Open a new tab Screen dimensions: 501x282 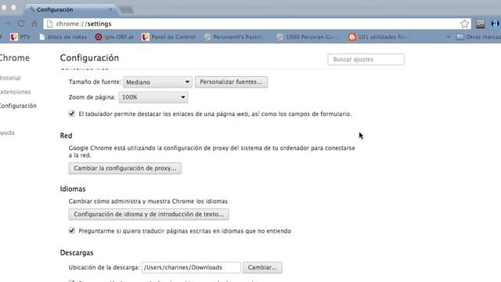pos(127,10)
